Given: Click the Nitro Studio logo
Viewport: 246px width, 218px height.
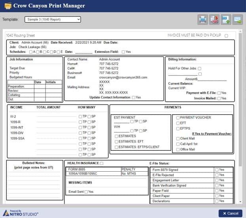Looking at the screenshot, I should click(x=21, y=213).
